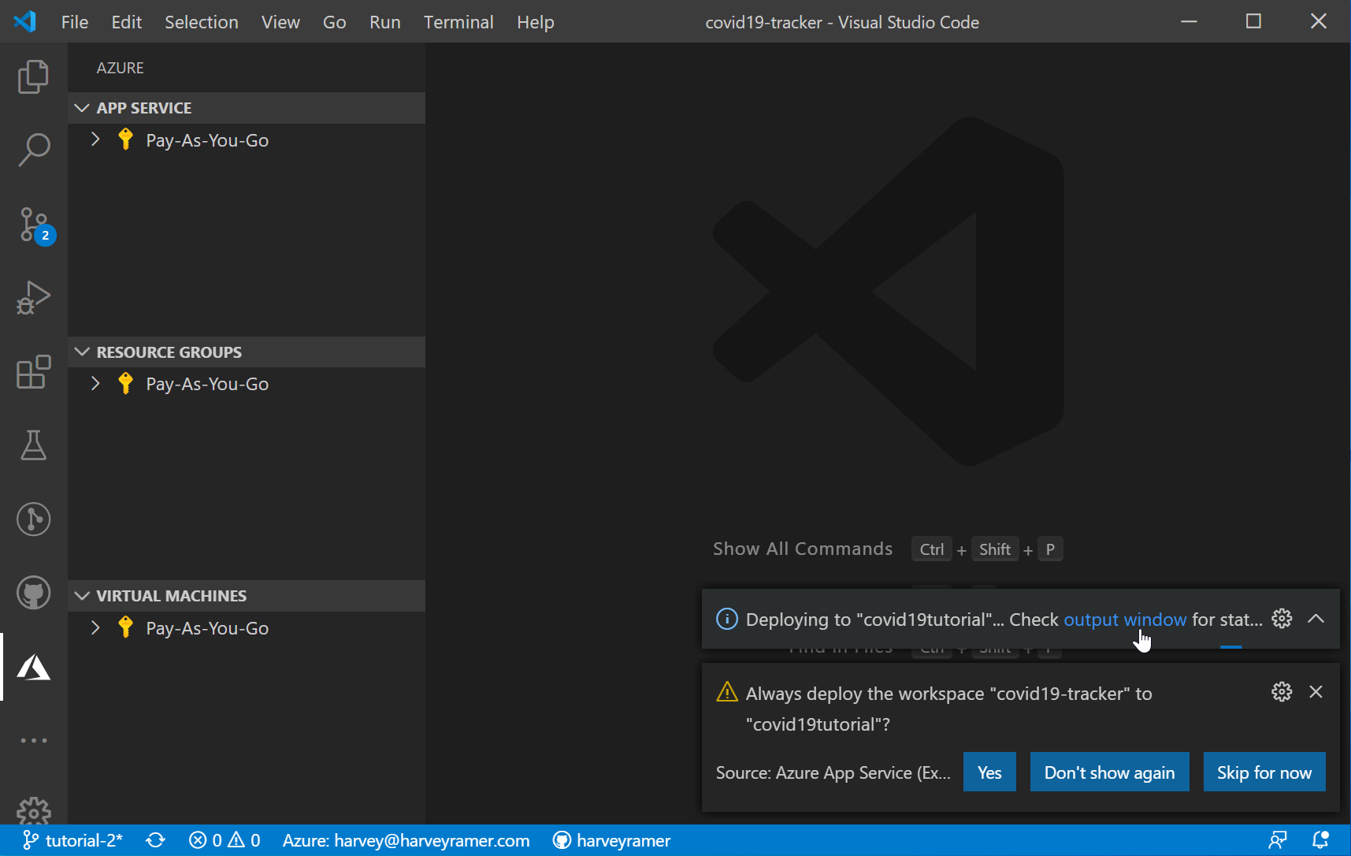Image resolution: width=1351 pixels, height=856 pixels.
Task: Click the AZURE panel title
Action: click(x=121, y=68)
